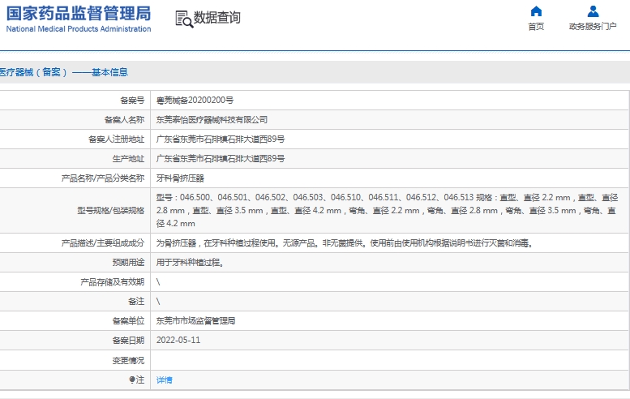Image resolution: width=630 pixels, height=399 pixels.
Task: Click the 产品名称/产品分类名称 label
Action: point(102,178)
